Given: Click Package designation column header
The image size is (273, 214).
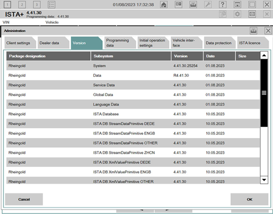Looking at the screenshot, I should click(48, 56).
